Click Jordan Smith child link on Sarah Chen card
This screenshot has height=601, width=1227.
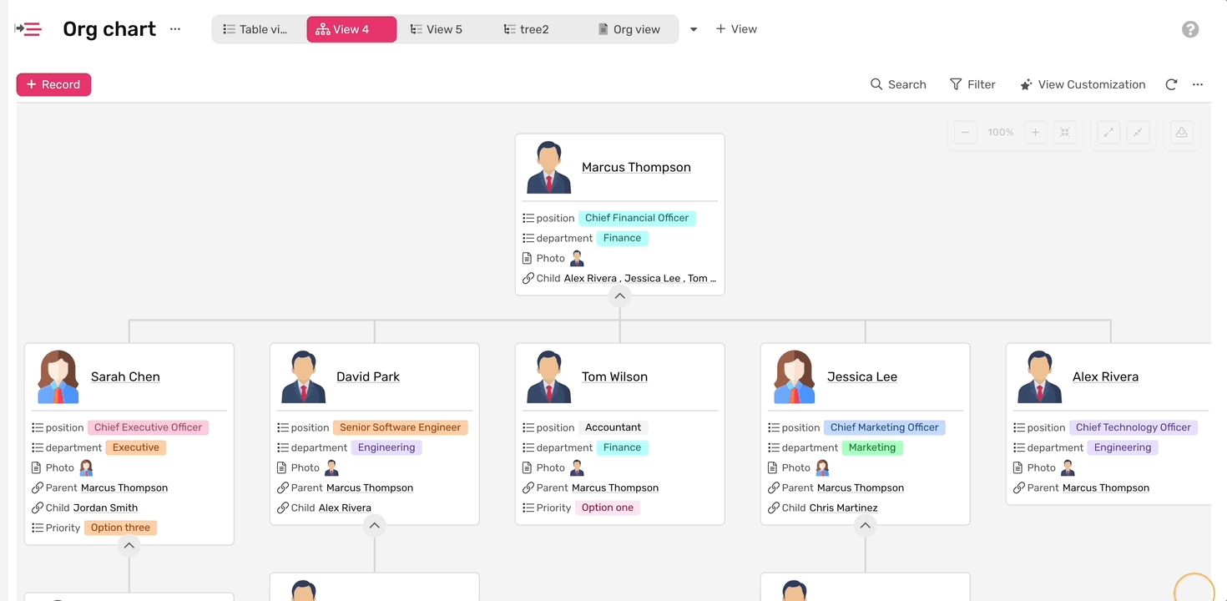[105, 508]
